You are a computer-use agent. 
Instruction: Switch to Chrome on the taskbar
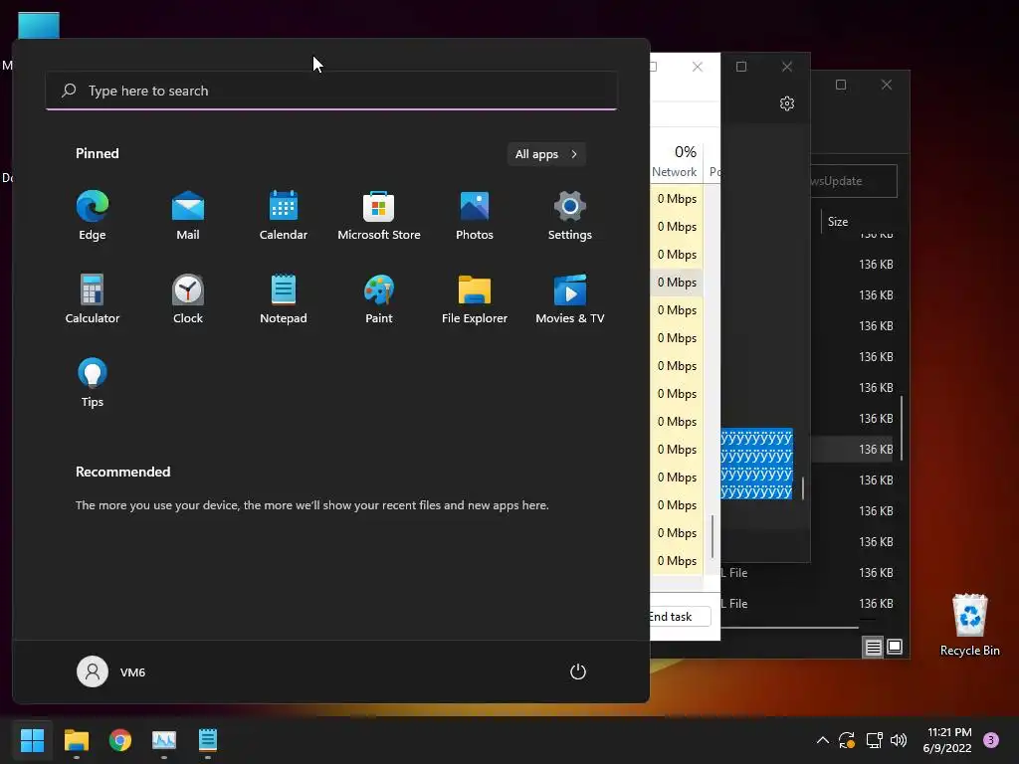(120, 740)
